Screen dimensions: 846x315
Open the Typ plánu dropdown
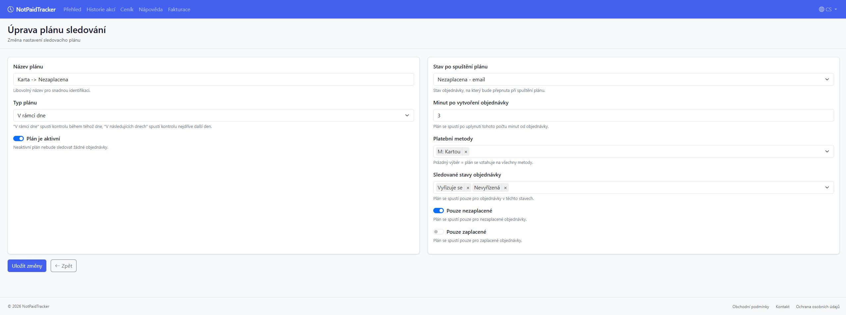(x=213, y=115)
